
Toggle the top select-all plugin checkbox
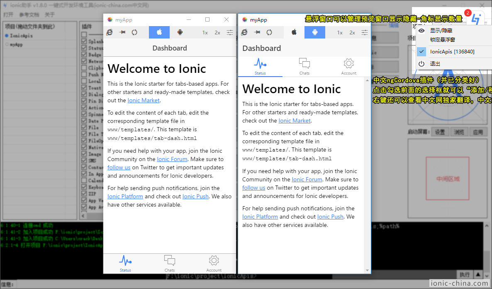tap(84, 34)
